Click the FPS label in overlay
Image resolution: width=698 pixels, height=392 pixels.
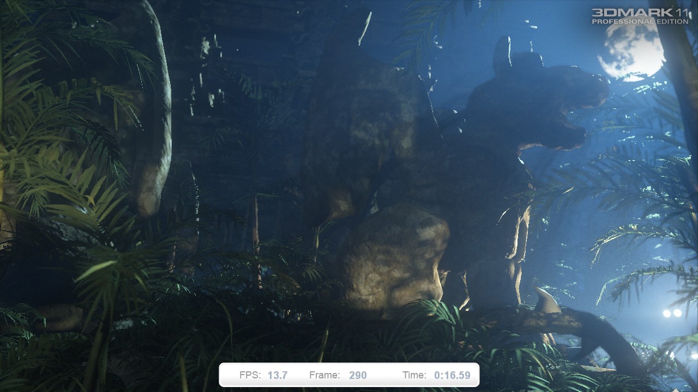pos(250,375)
